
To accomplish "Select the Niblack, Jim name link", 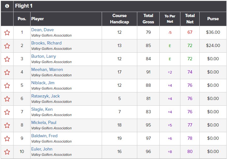I will click(43, 83).
